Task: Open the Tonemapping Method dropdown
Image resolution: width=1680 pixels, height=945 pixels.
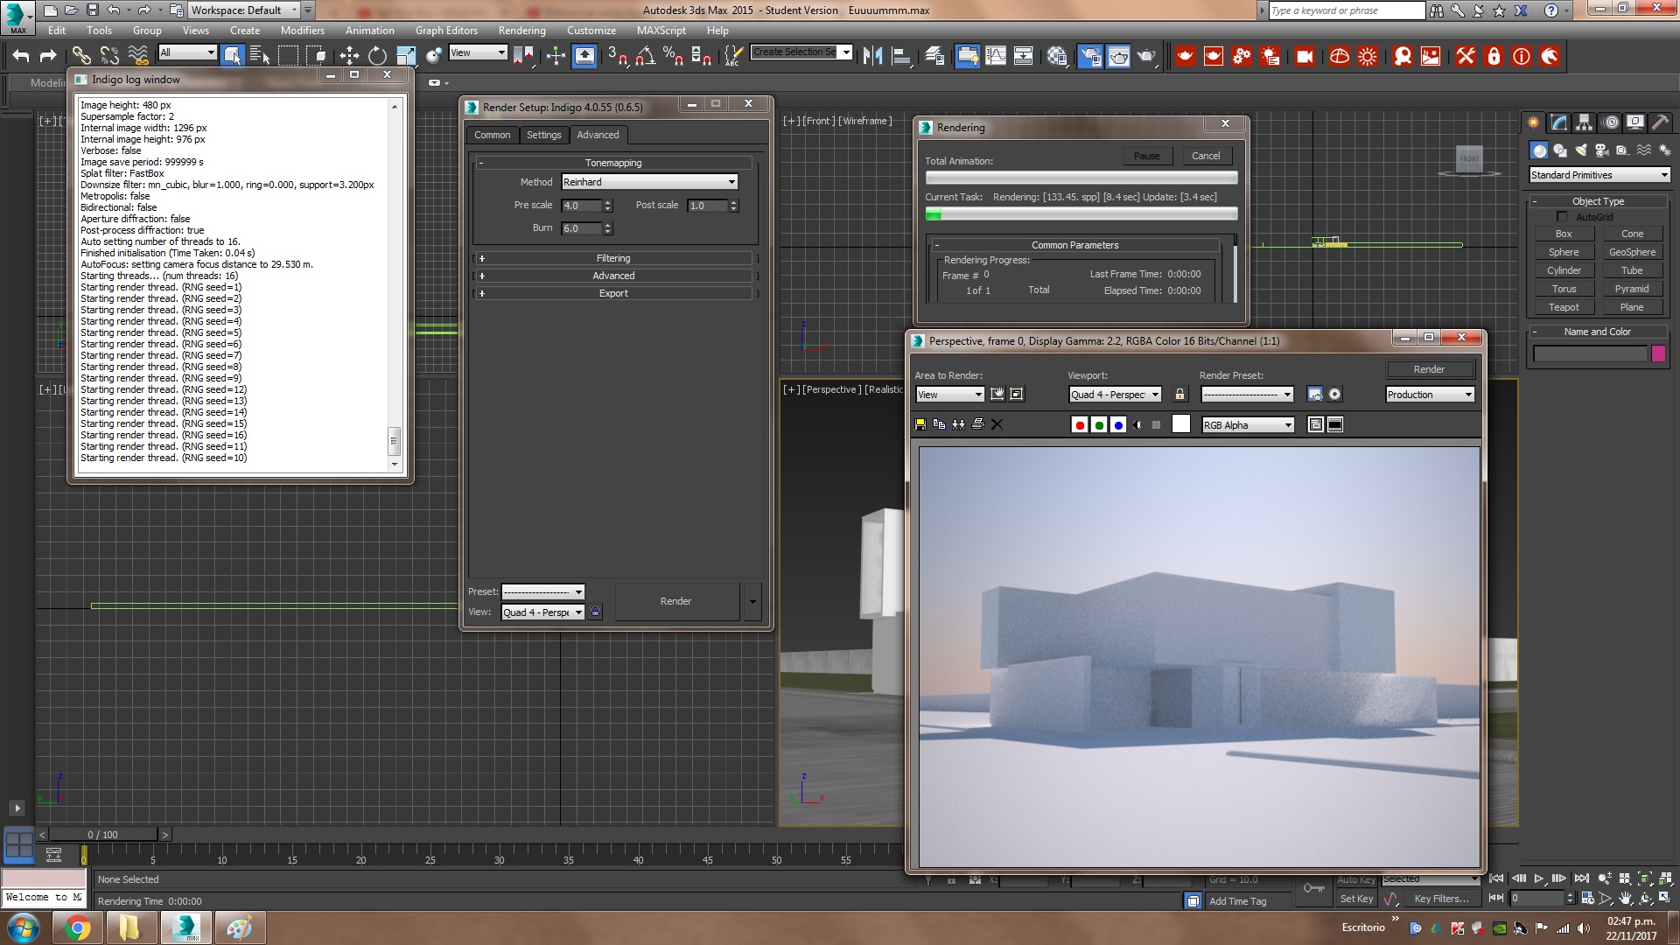Action: [x=649, y=182]
